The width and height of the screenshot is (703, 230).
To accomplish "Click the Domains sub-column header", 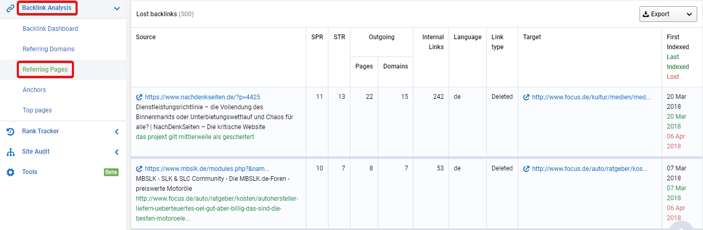I will pyautogui.click(x=396, y=66).
